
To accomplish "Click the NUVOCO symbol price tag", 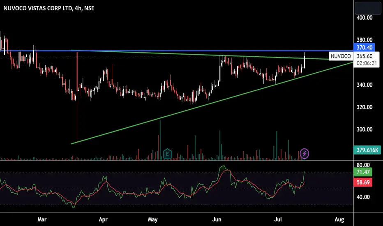I will coord(341,56).
